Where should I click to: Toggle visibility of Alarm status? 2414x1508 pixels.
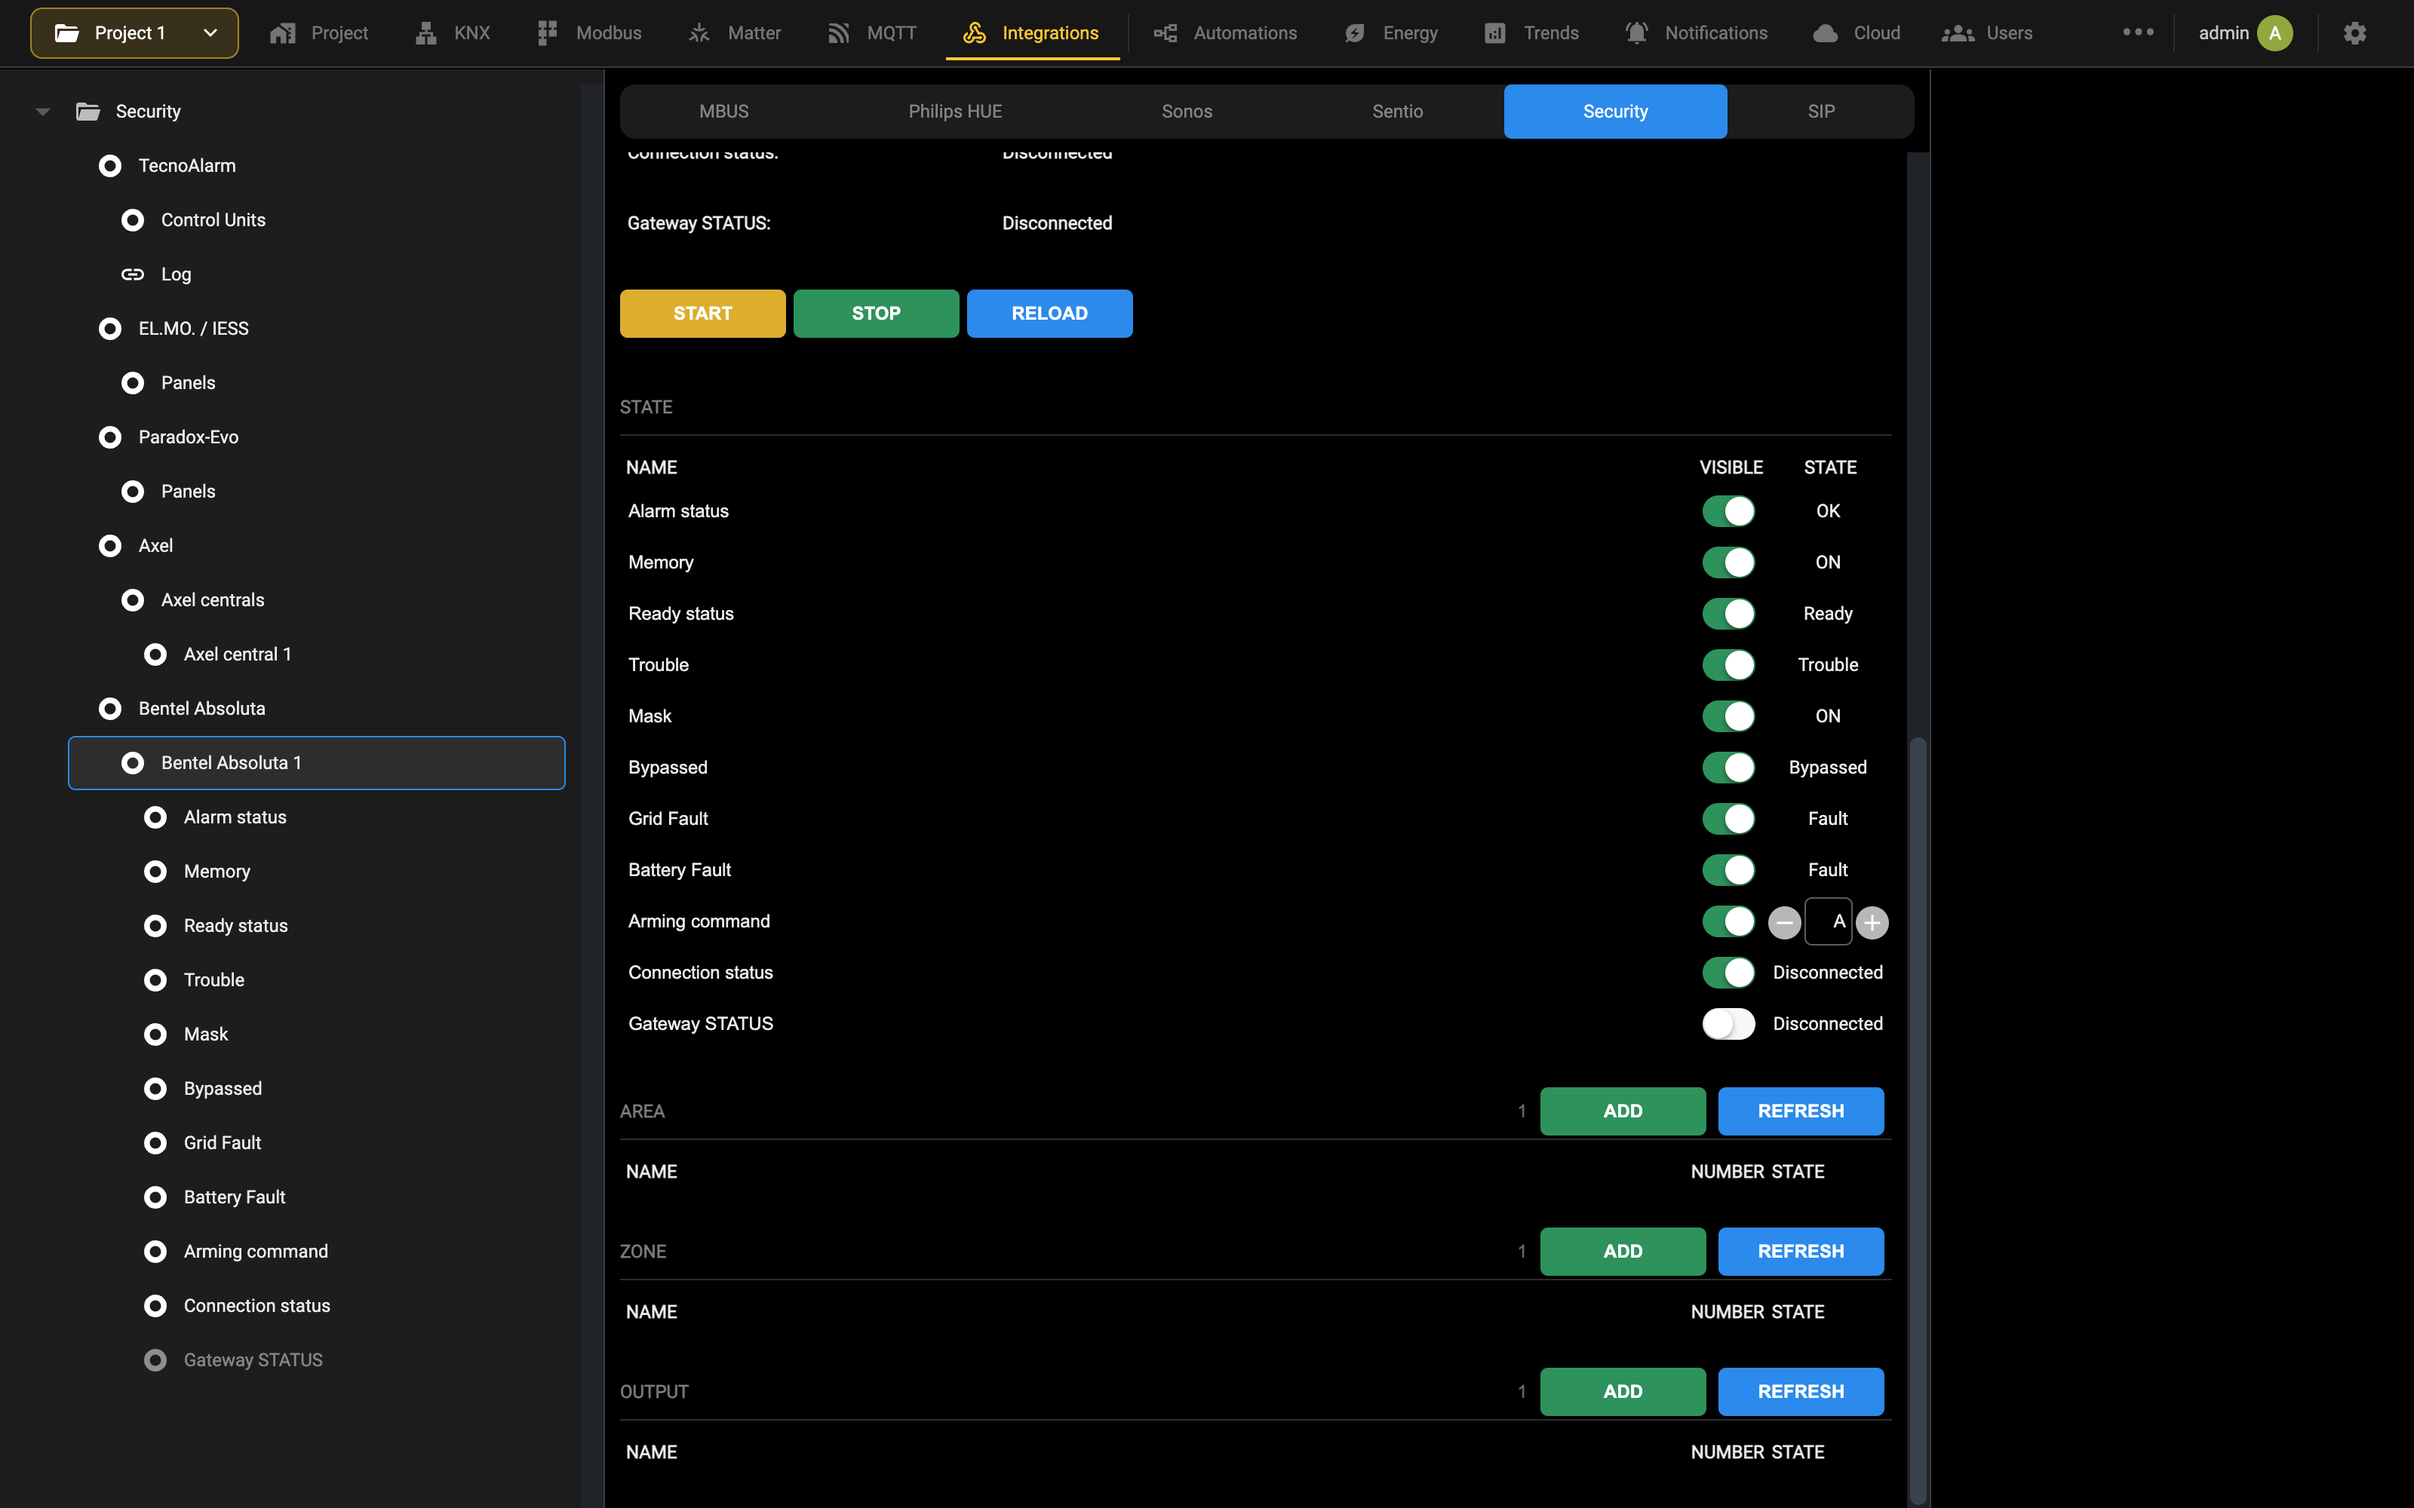(x=1729, y=510)
